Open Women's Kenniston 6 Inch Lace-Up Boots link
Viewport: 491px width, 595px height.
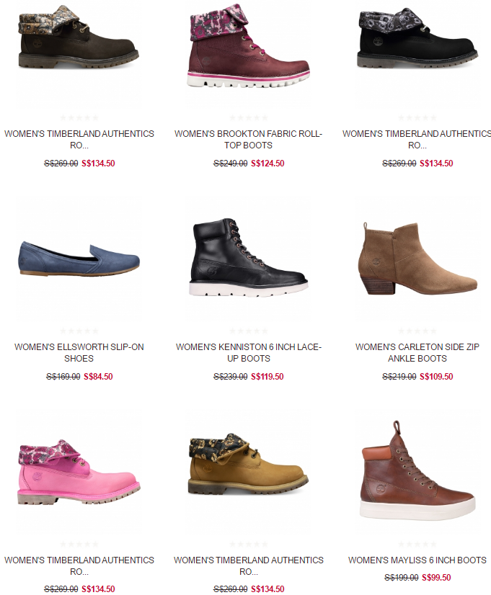[x=248, y=352]
